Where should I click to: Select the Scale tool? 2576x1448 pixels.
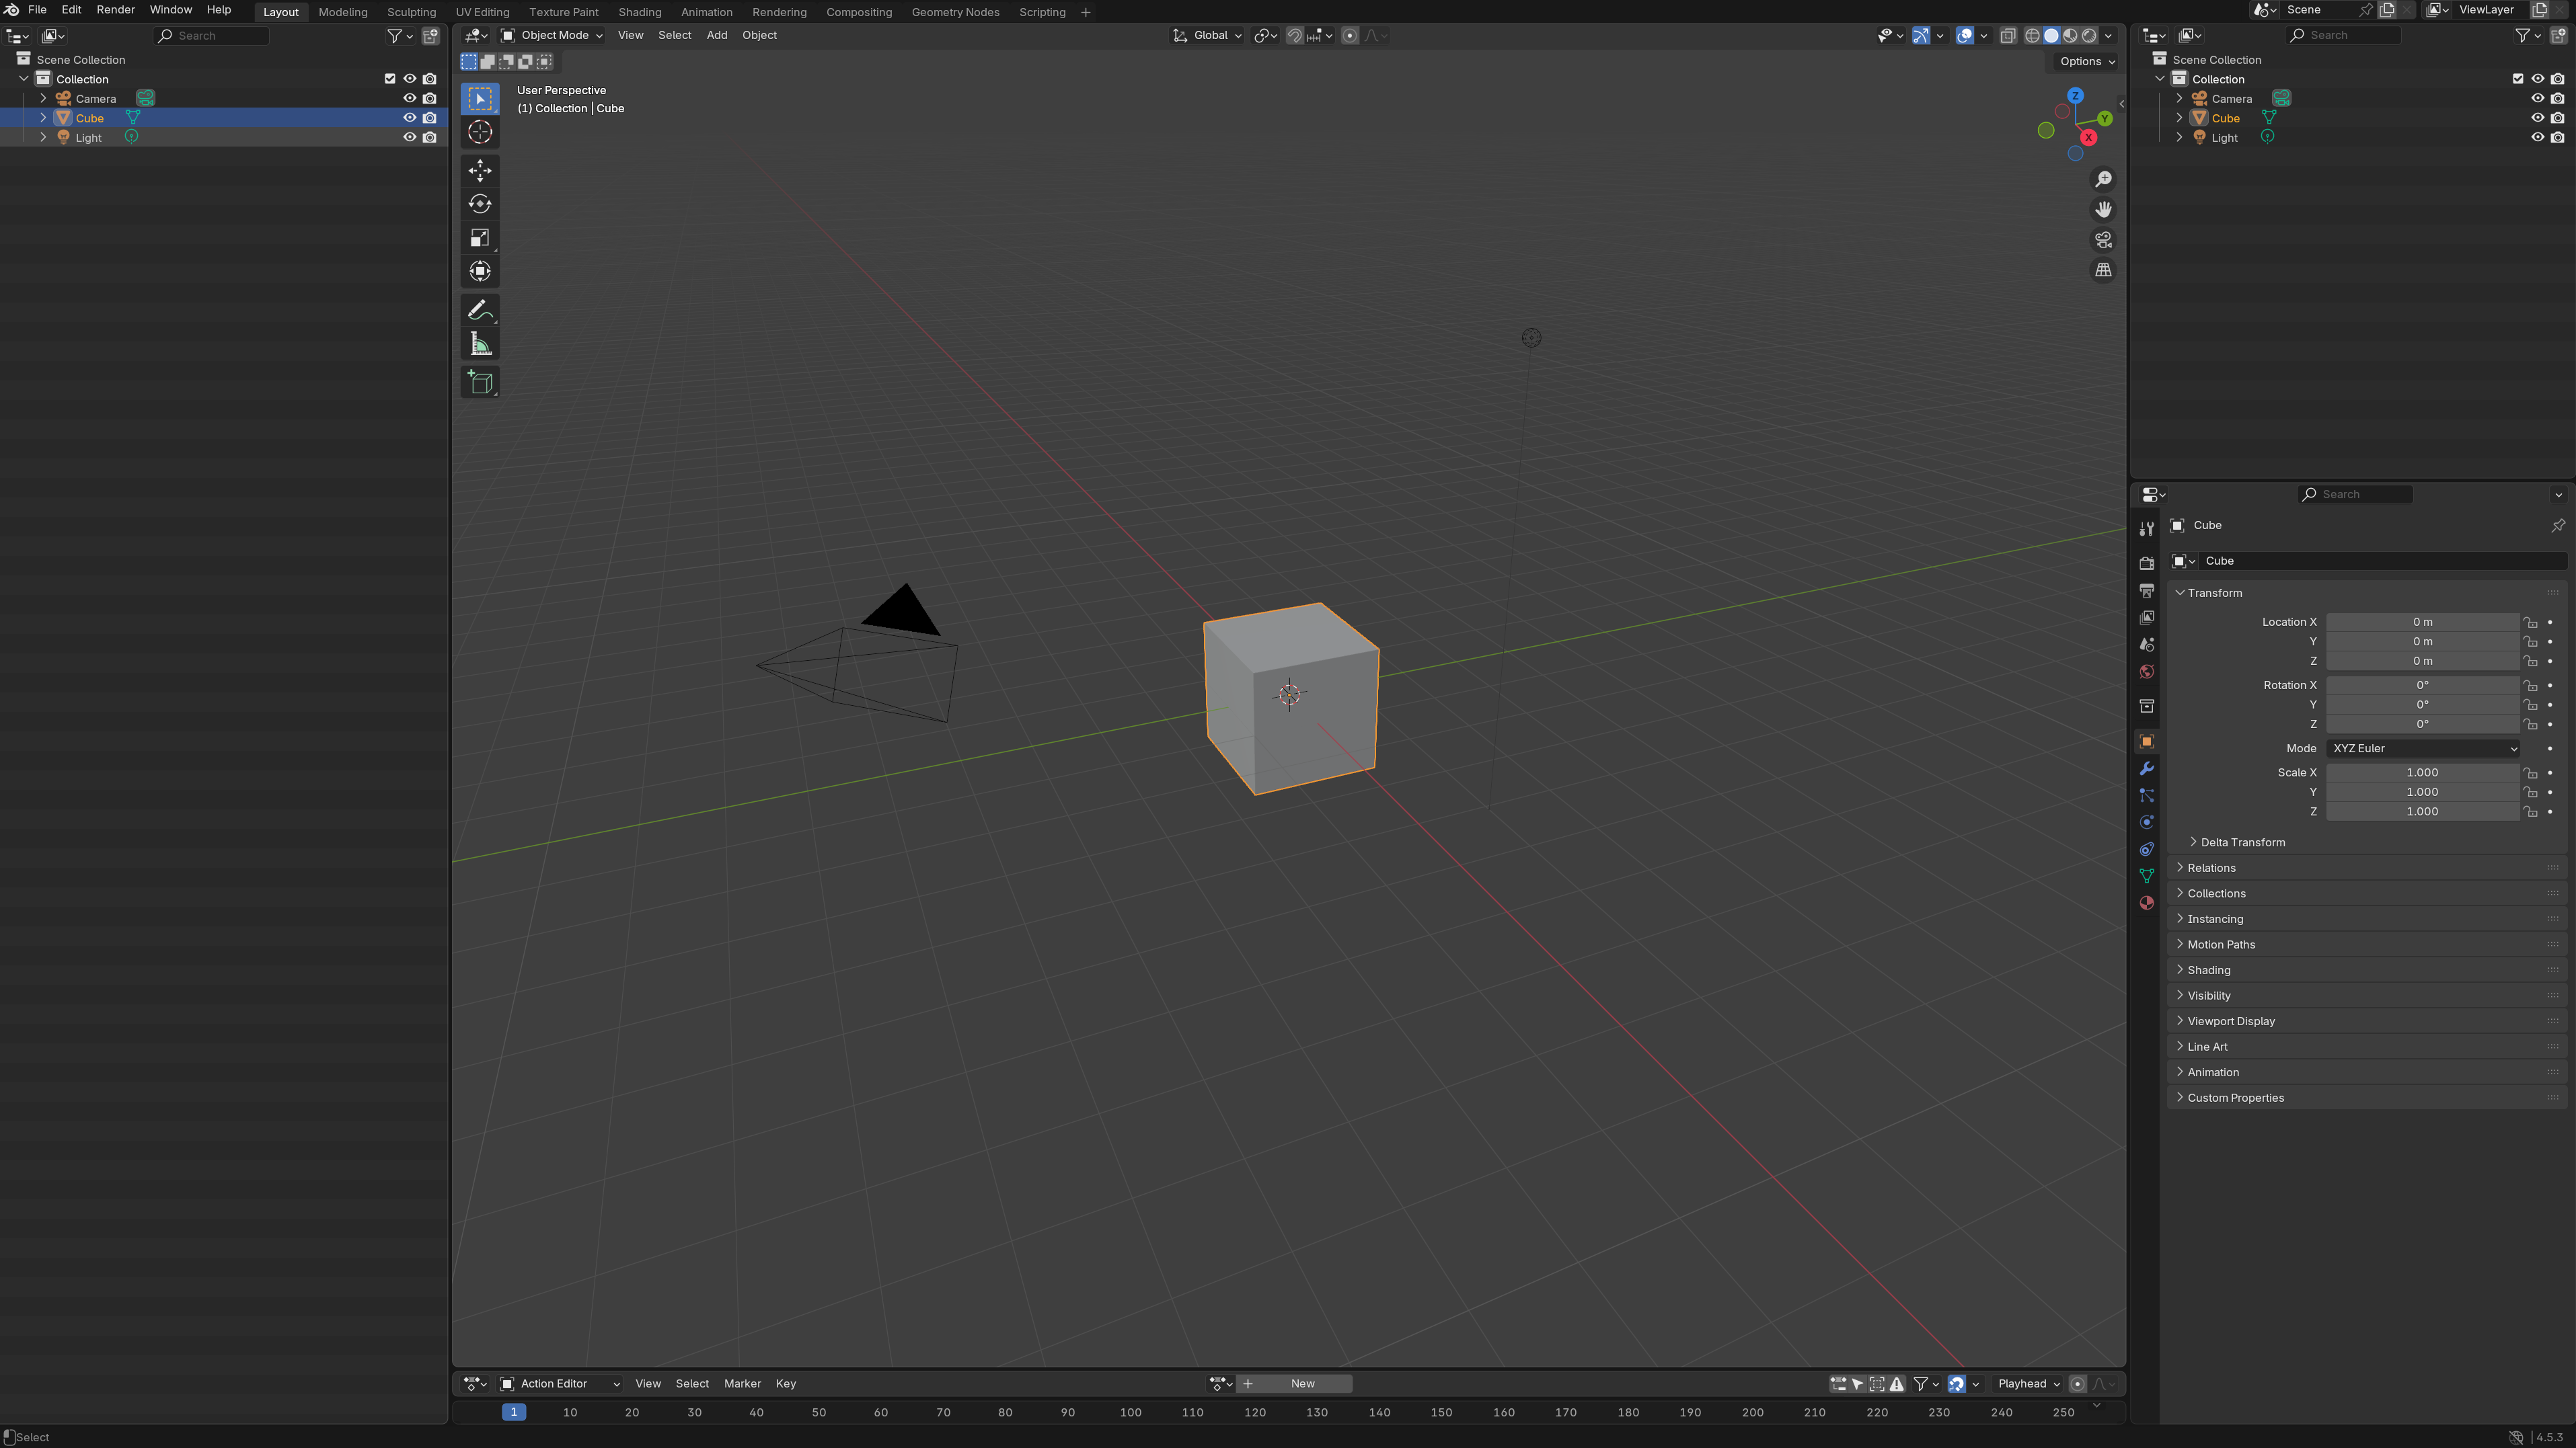(x=480, y=238)
